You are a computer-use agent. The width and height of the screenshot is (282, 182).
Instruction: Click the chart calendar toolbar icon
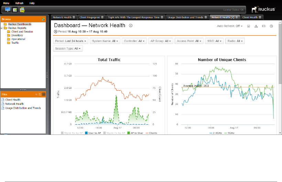22,10
